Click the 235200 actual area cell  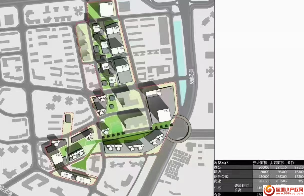278,176
